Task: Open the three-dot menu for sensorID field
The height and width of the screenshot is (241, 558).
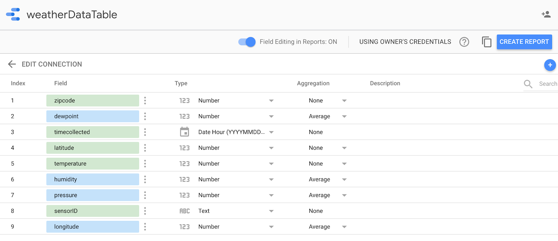Action: (145, 211)
